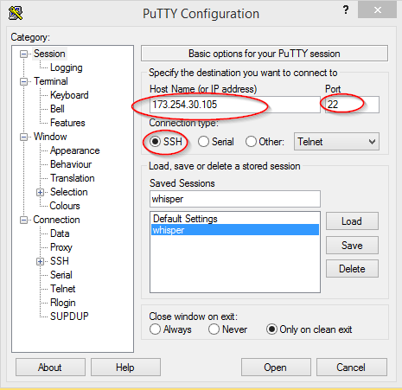The width and height of the screenshot is (402, 390).
Task: Open the Rlogin settings category
Action: coord(63,303)
